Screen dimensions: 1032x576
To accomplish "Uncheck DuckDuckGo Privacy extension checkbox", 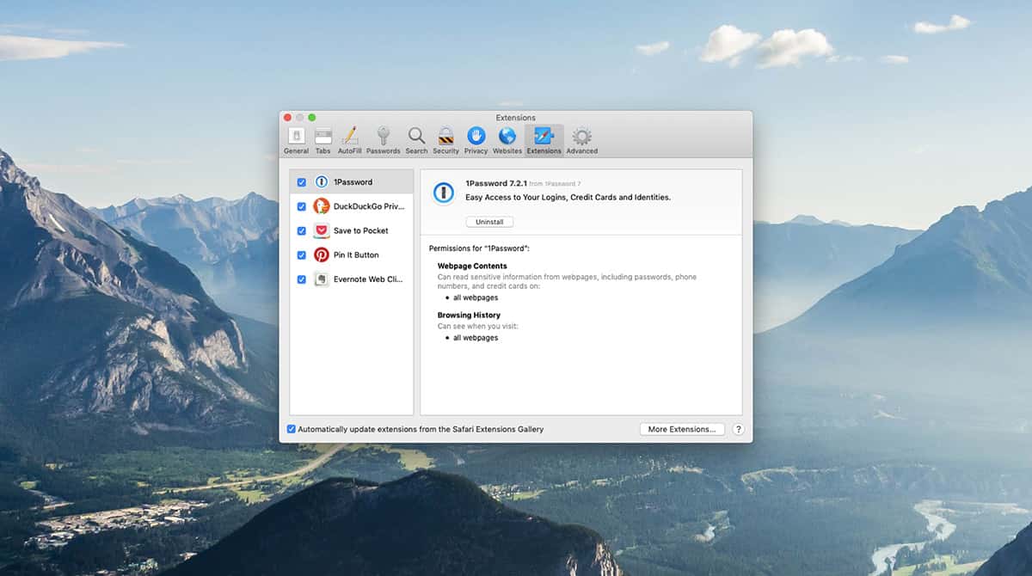I will (x=301, y=206).
